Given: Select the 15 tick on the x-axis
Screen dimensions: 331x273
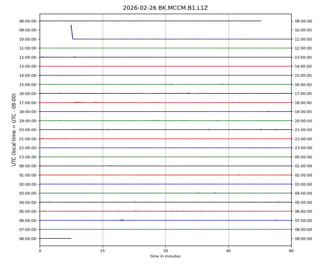Looking at the screenshot, I should [103, 251].
